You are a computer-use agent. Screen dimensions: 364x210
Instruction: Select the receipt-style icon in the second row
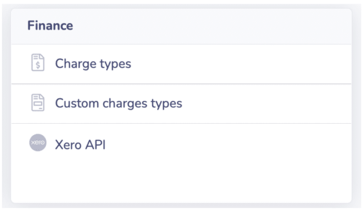click(x=38, y=103)
